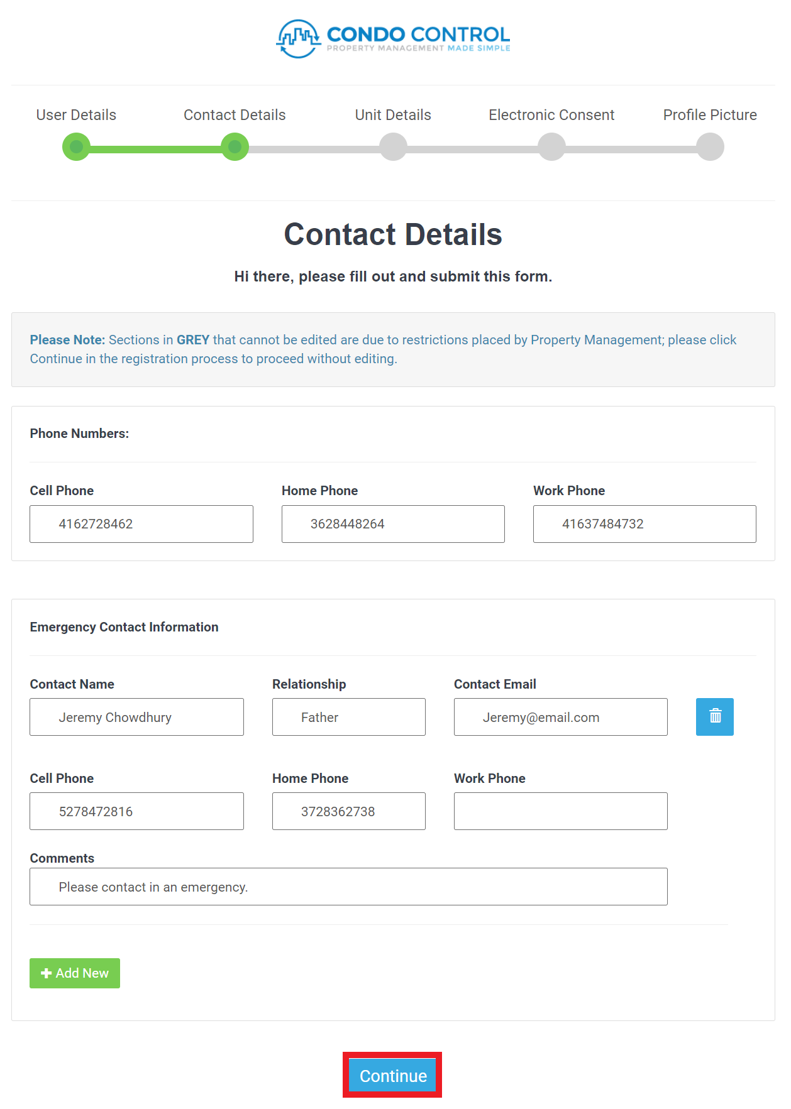This screenshot has width=791, height=1109.
Task: Click the Relationship field showing Father
Action: (x=348, y=717)
